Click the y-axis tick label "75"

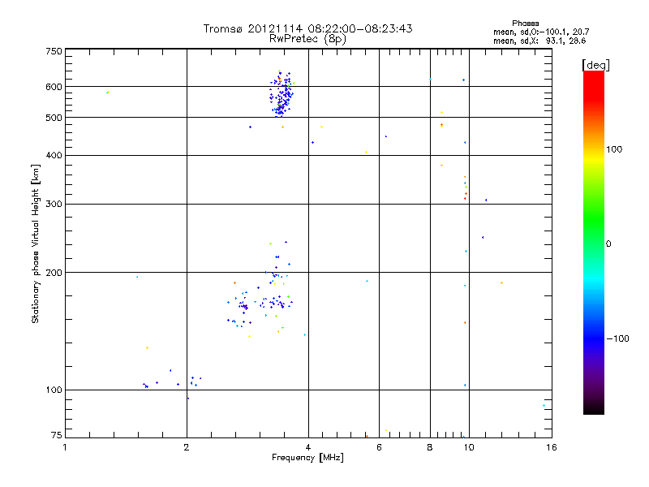(x=57, y=435)
